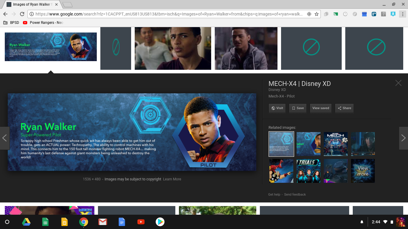This screenshot has height=229, width=408.
Task: Click the location target icon in address bar
Action: [x=309, y=14]
